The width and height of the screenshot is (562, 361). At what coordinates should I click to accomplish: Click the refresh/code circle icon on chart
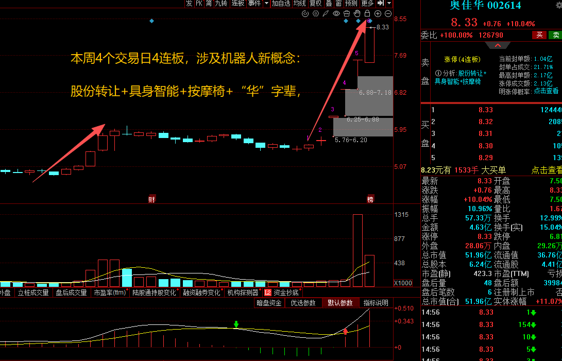click(305, 13)
